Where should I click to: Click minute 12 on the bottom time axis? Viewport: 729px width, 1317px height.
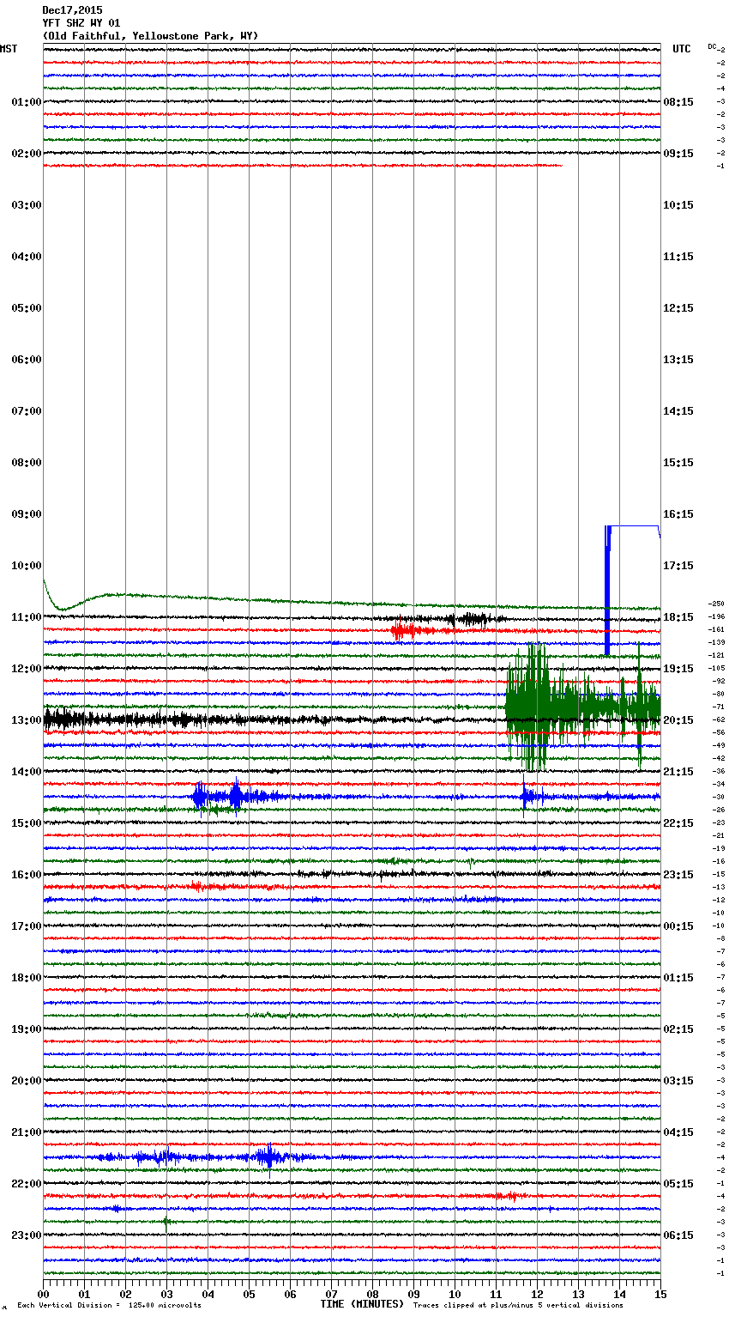(537, 1294)
